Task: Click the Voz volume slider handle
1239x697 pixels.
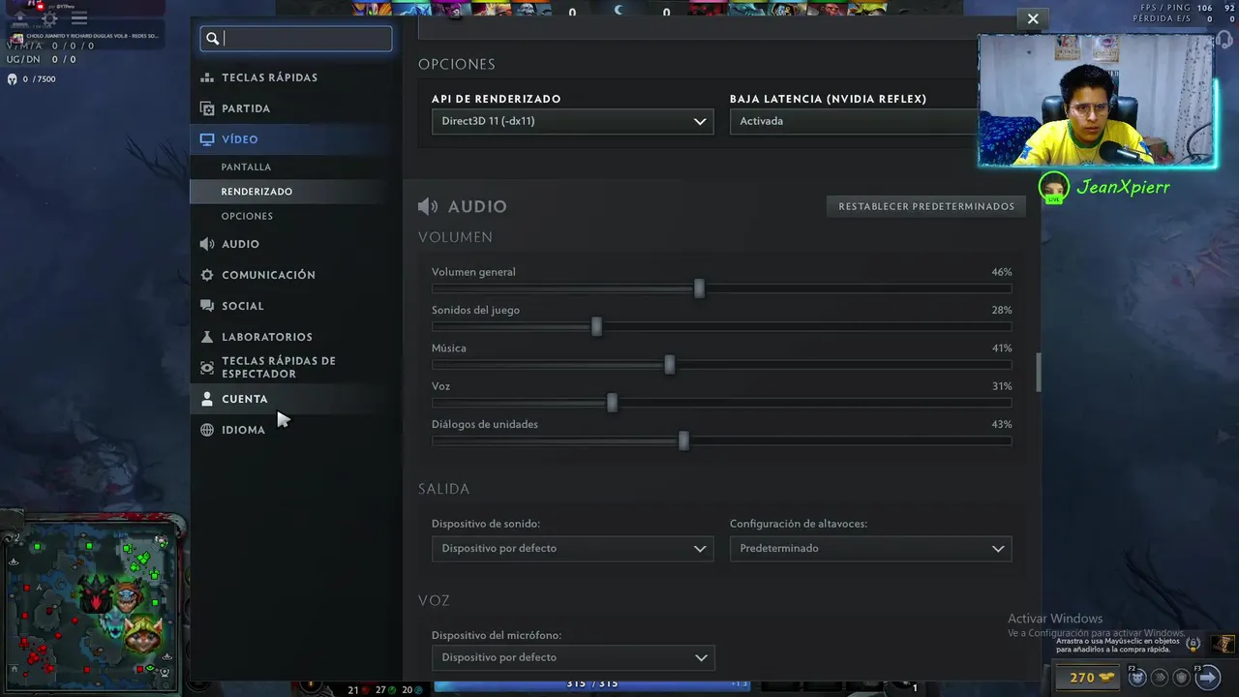Action: (x=612, y=403)
